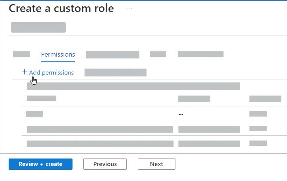Click the rightmost column header of the table
Viewport: 287px width, 181px height.
pos(265,99)
